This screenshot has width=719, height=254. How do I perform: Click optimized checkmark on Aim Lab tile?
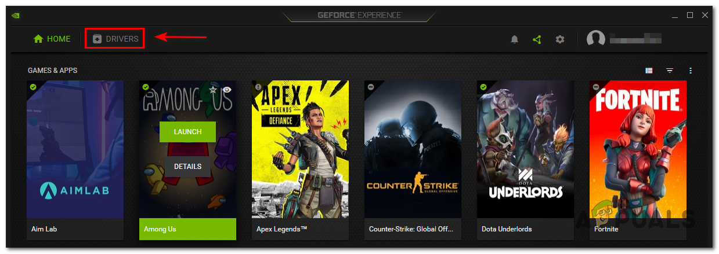tap(33, 87)
